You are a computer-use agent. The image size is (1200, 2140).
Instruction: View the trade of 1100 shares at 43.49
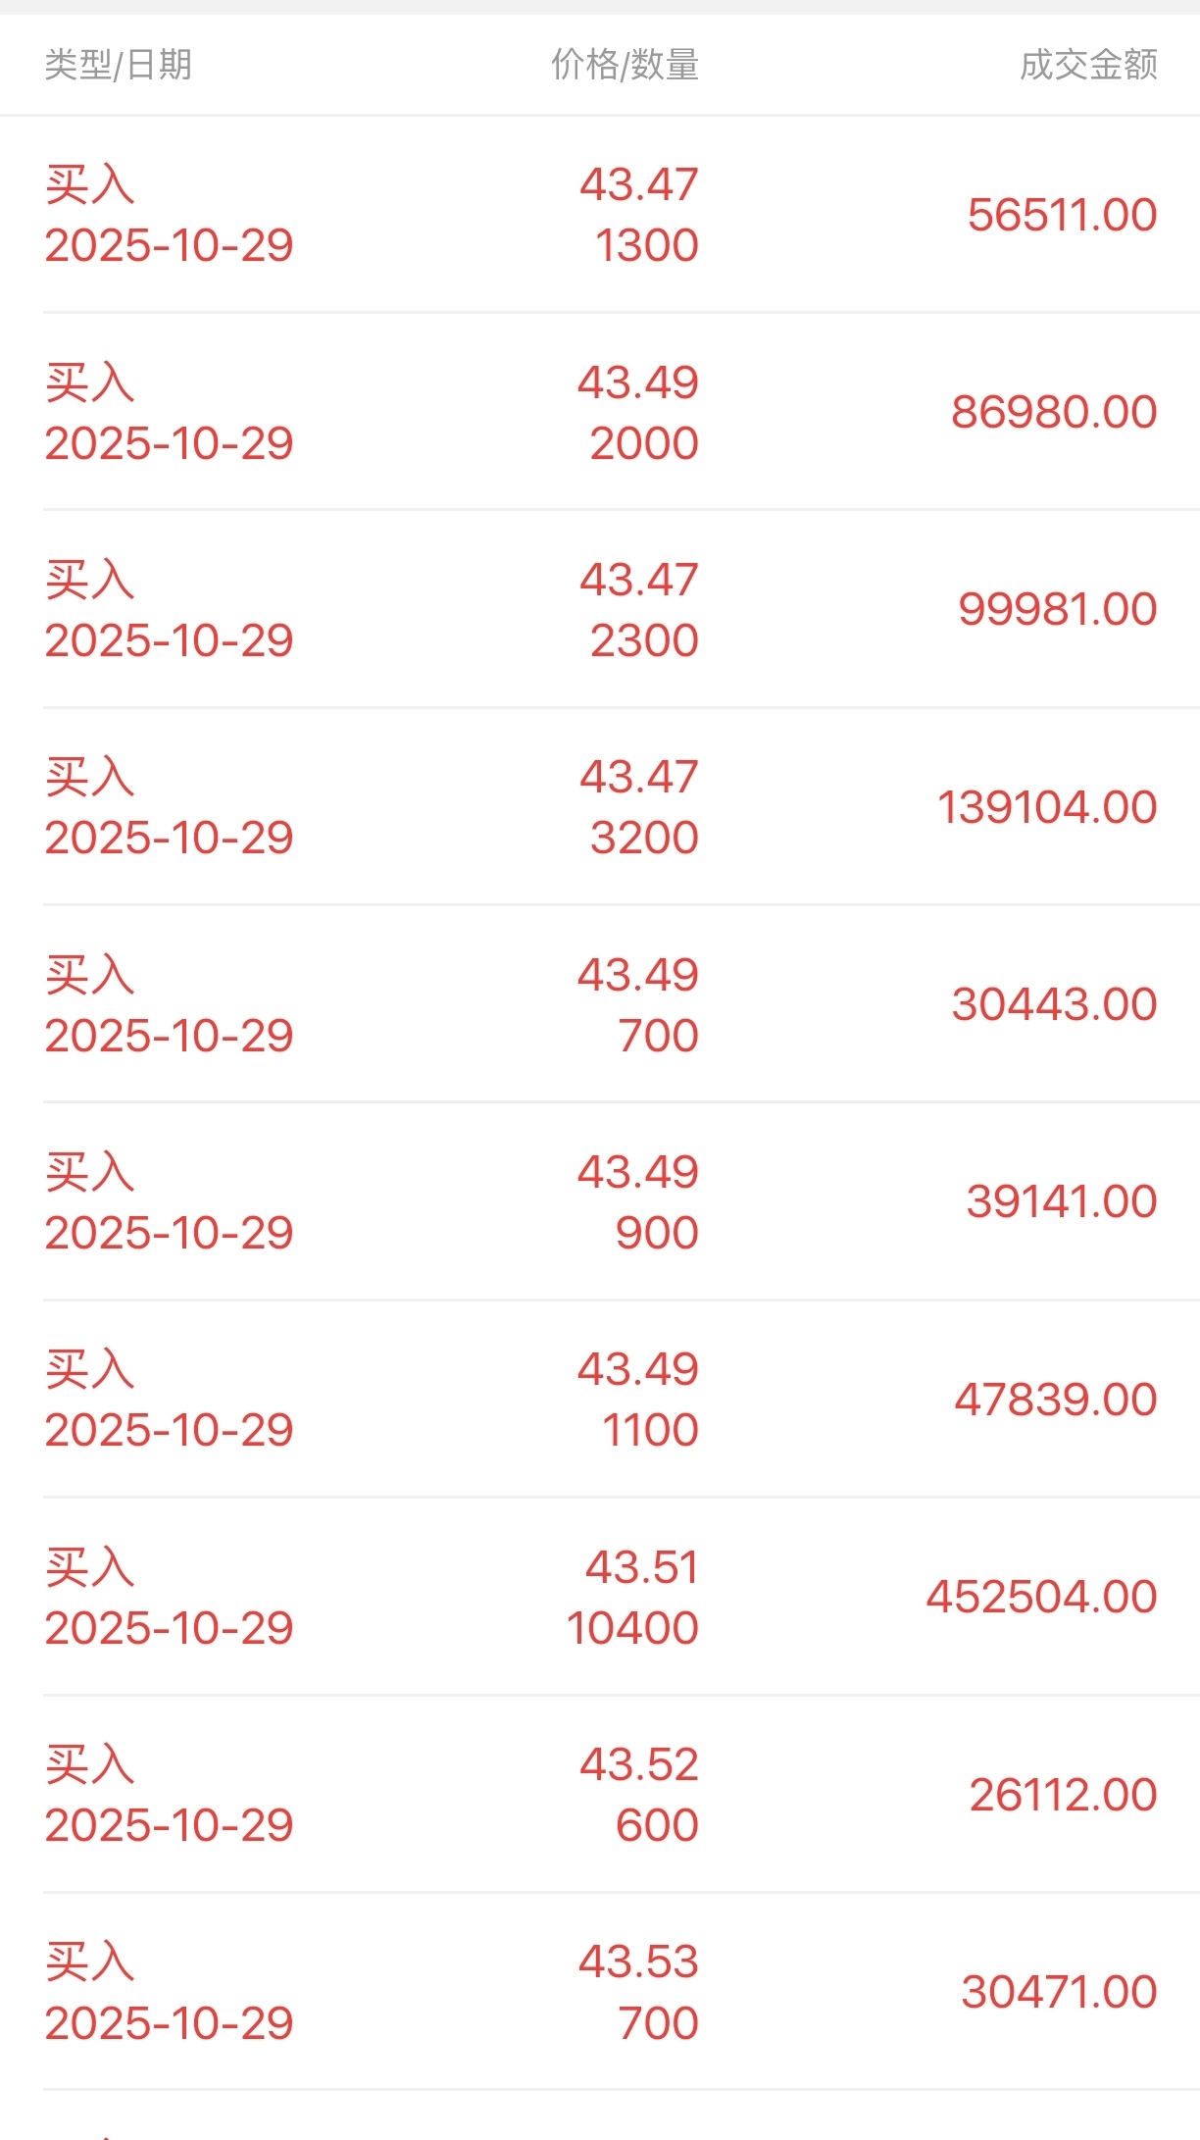tap(600, 1400)
